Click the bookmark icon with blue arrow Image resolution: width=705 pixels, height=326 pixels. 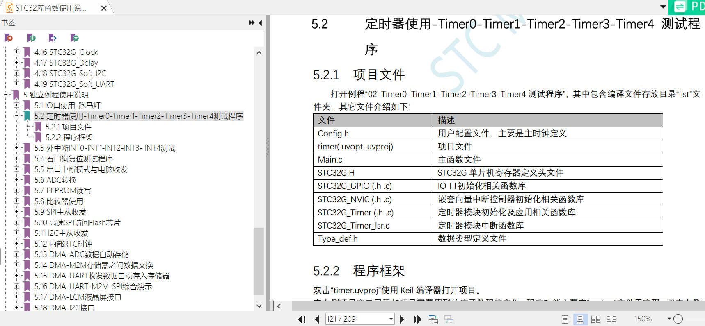tap(53, 38)
